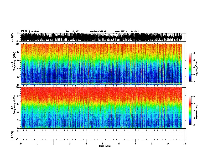Click the "ch.2 Frequency (kHz)" axis label
This screenshot has height=161, width=208.
[x=13, y=105]
